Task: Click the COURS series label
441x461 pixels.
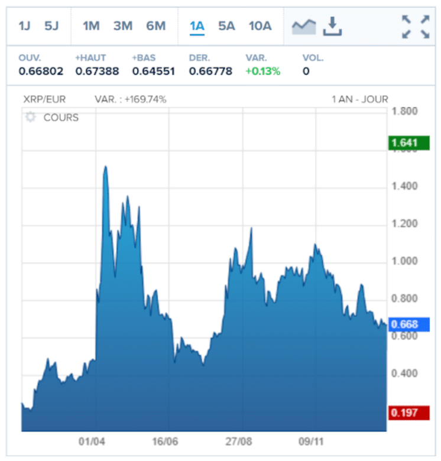Action: (61, 118)
